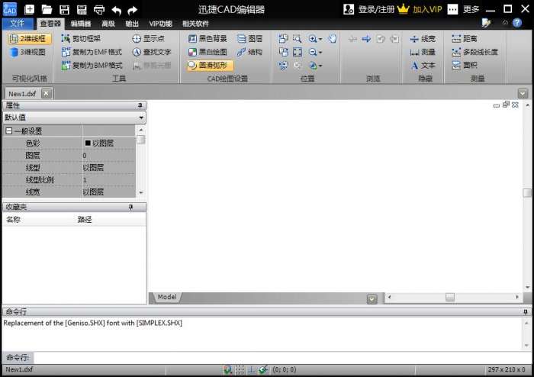This screenshot has width=534, height=377.
Task: Switch to 3维视图 (3D view) style
Action: pyautogui.click(x=27, y=52)
